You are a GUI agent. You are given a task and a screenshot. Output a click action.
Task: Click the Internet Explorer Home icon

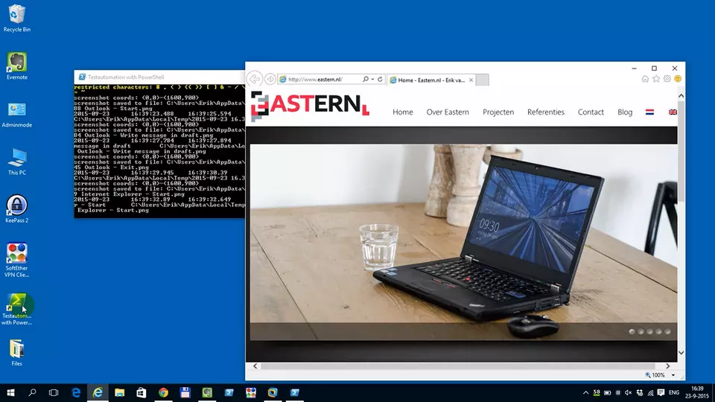coord(645,79)
